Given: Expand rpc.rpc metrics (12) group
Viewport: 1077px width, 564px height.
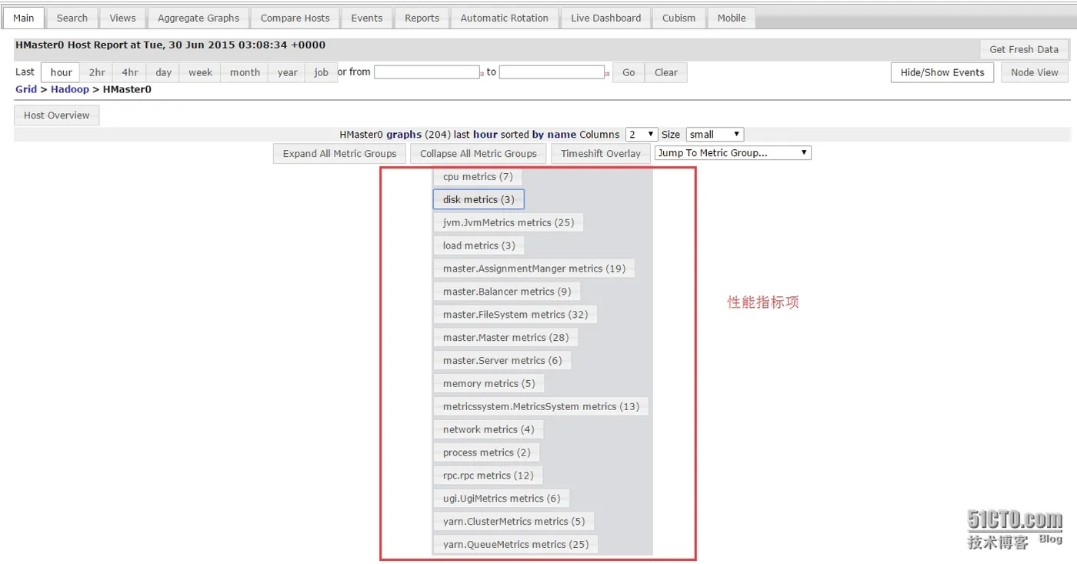Looking at the screenshot, I should click(488, 476).
